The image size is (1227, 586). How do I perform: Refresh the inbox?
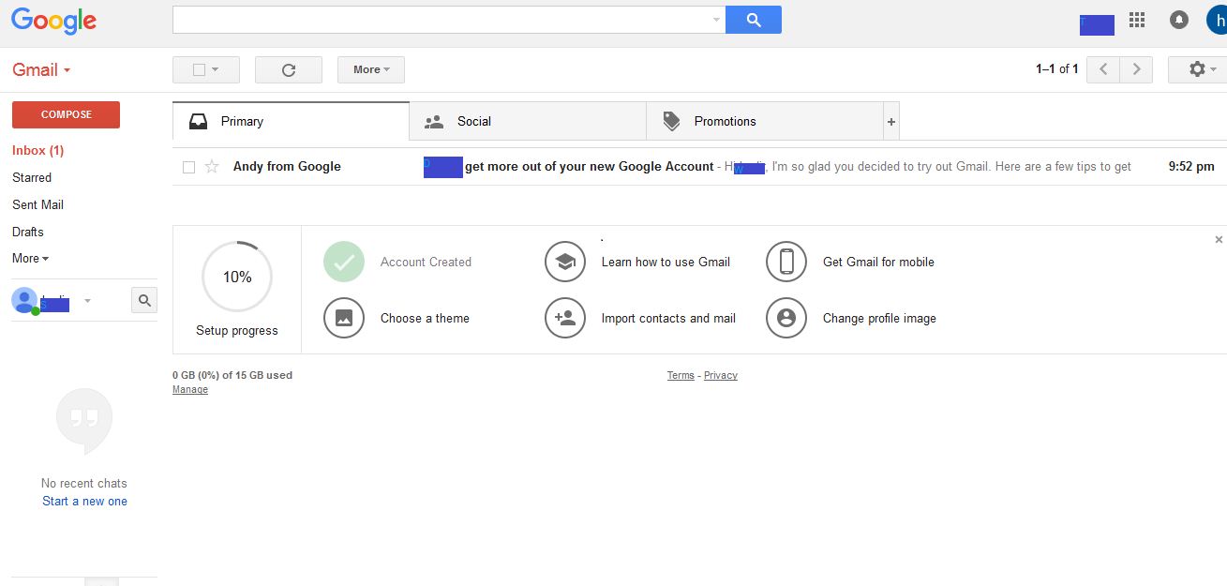pos(289,69)
